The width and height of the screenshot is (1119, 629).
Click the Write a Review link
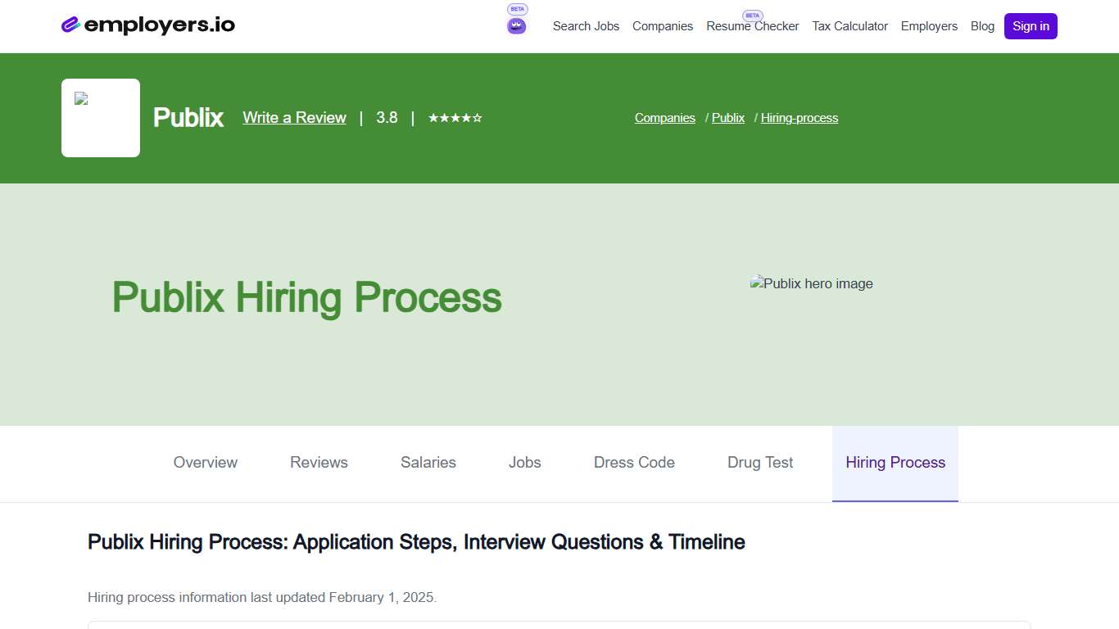293,117
